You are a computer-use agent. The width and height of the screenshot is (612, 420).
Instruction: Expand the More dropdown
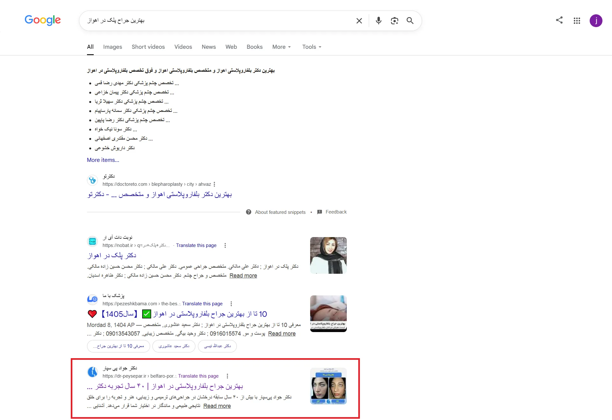coord(281,47)
